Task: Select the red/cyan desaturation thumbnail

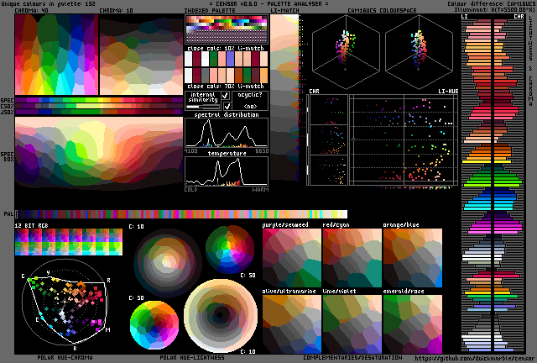Action: (351, 258)
